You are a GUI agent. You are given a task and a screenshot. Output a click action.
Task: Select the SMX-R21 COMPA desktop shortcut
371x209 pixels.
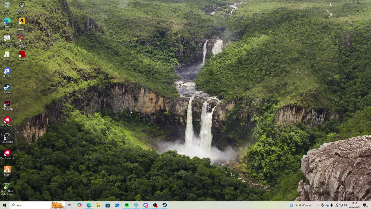coord(22,41)
